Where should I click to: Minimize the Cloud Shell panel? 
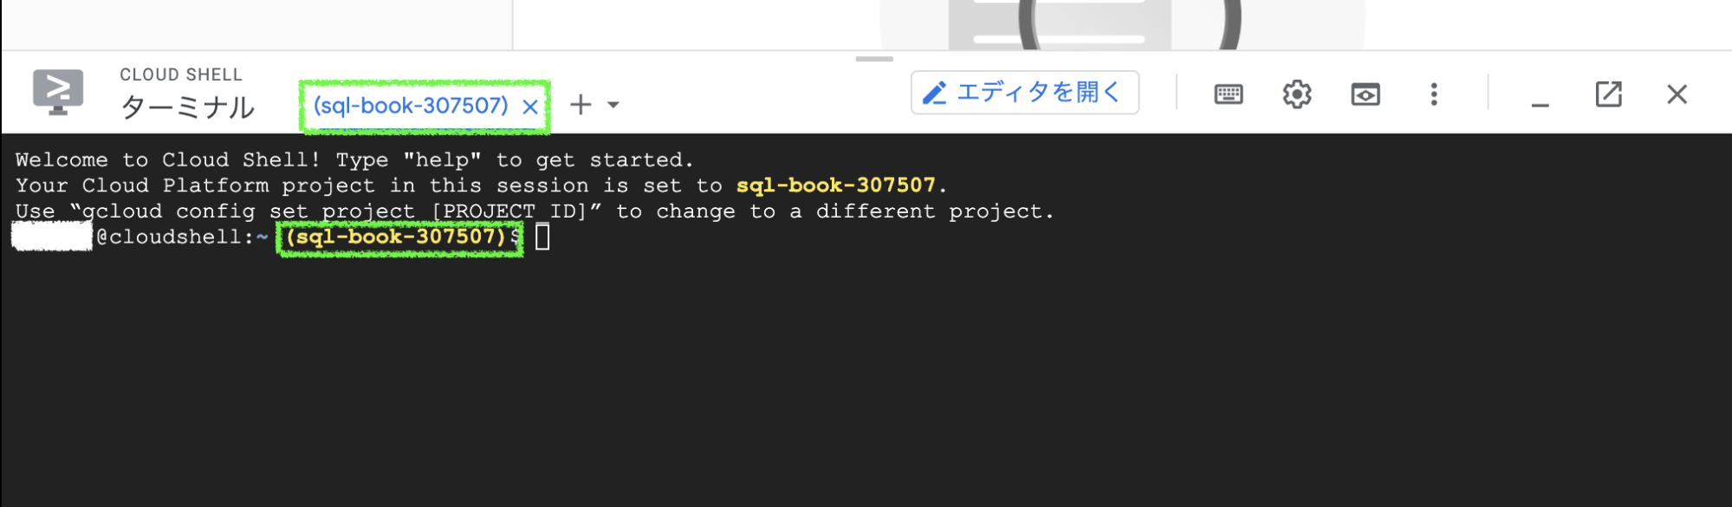[1540, 97]
